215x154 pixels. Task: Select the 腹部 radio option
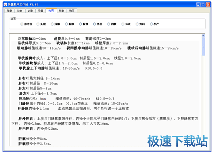[x=84, y=24]
